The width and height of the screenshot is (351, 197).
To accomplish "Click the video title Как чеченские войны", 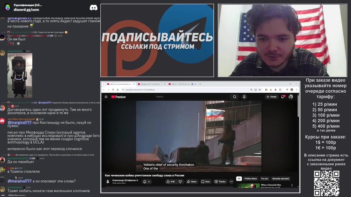I will (x=145, y=175).
